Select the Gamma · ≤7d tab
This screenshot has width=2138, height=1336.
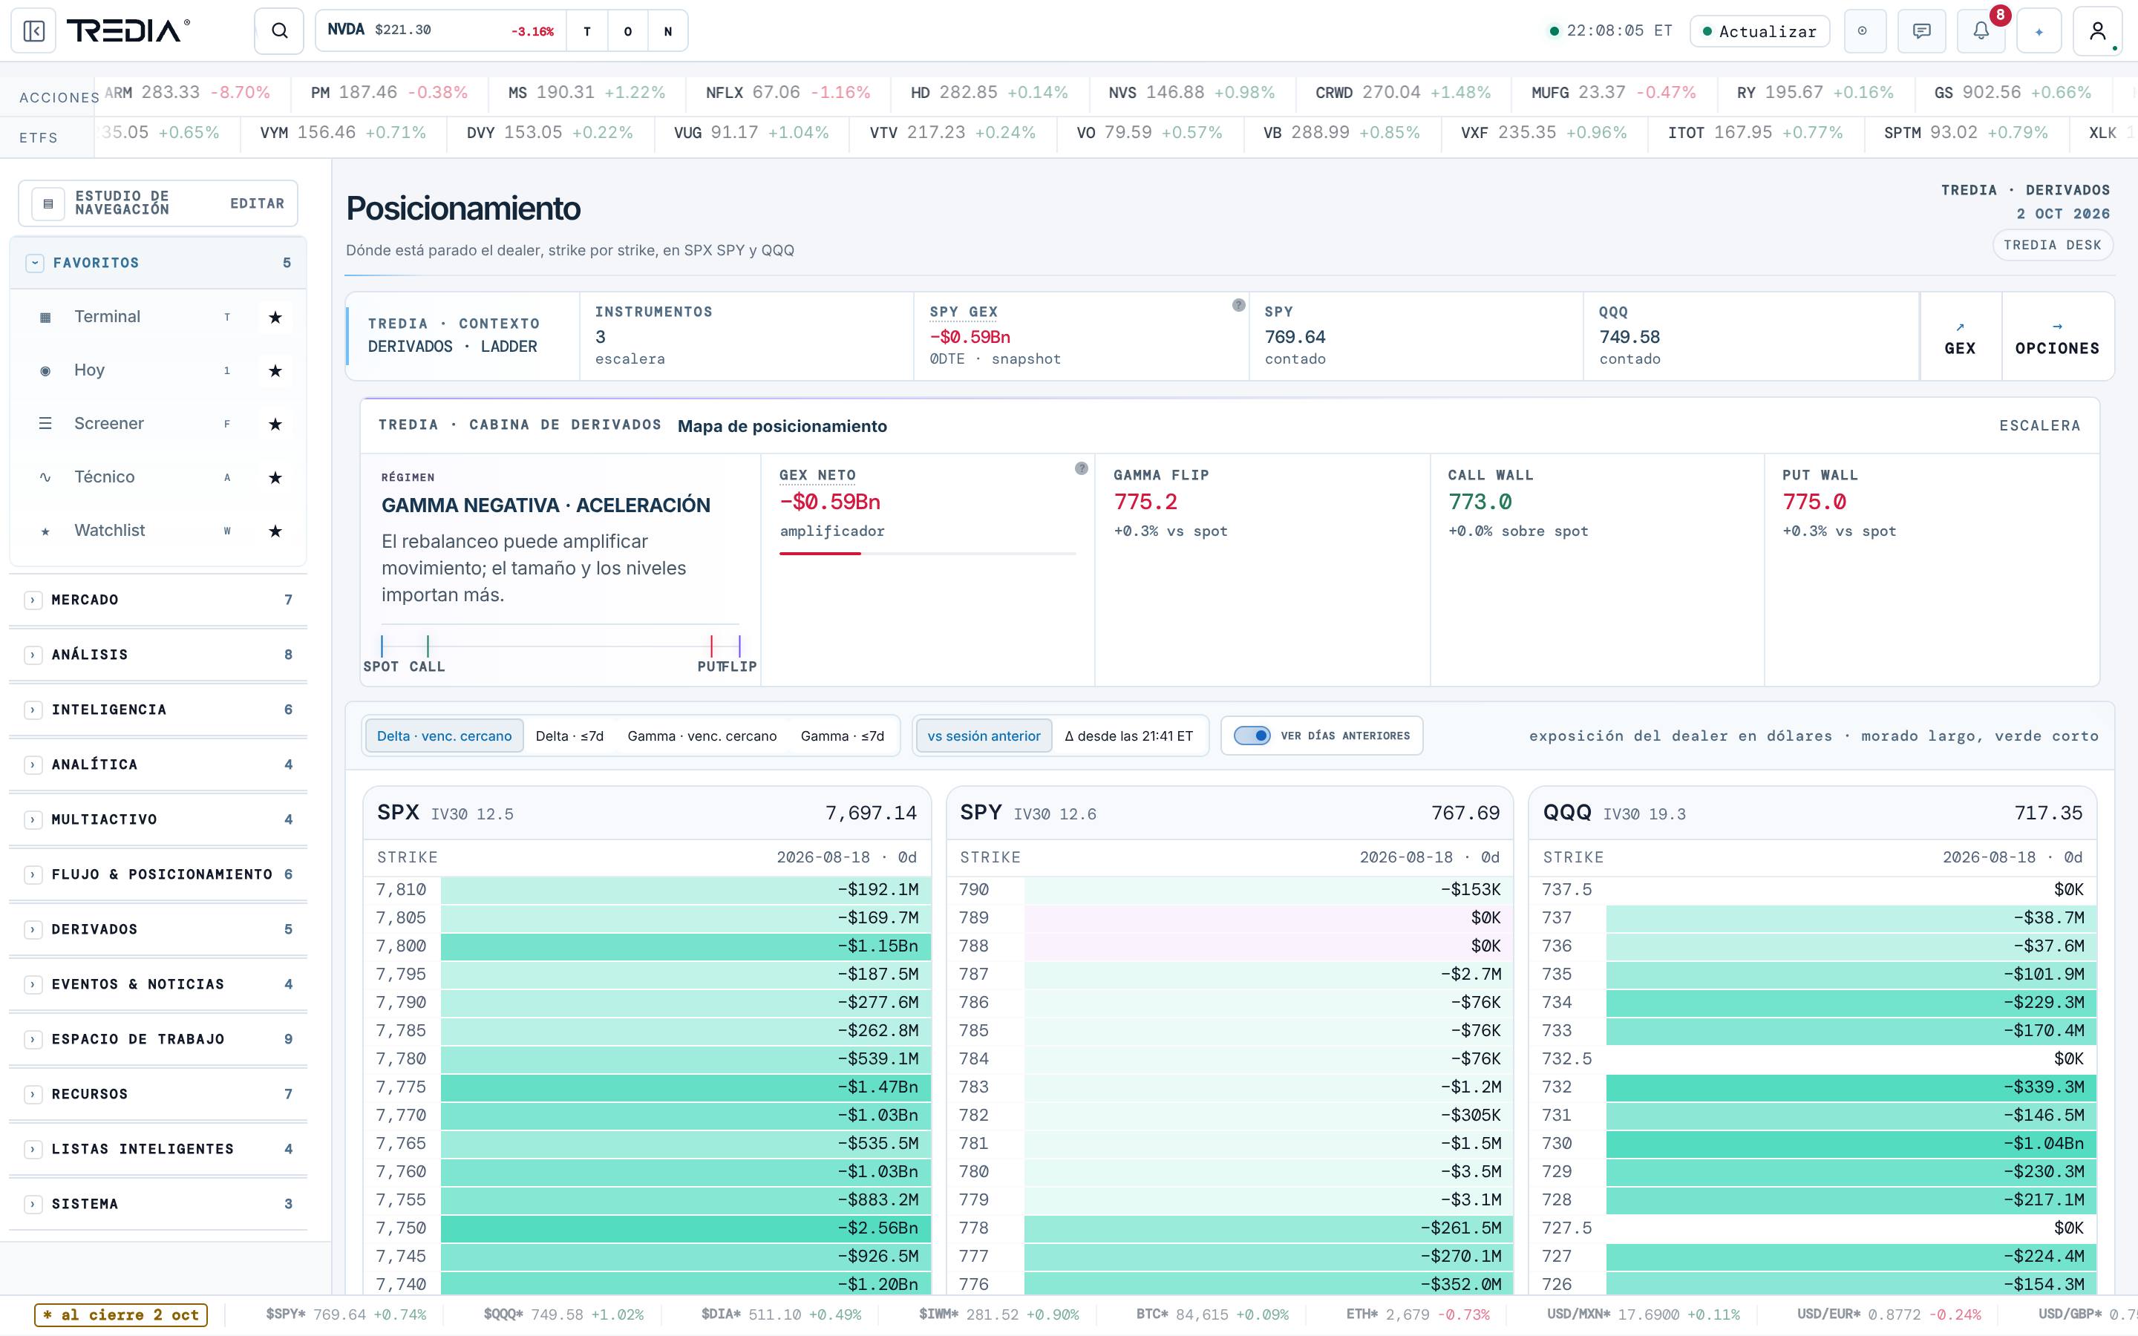842,736
